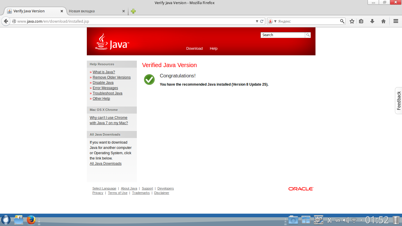
Task: Open the URL history dropdown arrow
Action: (x=257, y=21)
